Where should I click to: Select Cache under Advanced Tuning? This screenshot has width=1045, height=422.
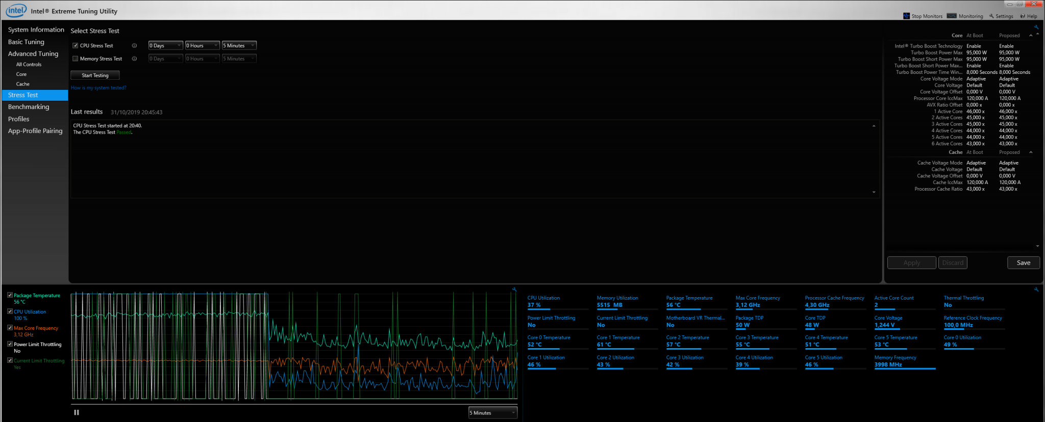[22, 84]
